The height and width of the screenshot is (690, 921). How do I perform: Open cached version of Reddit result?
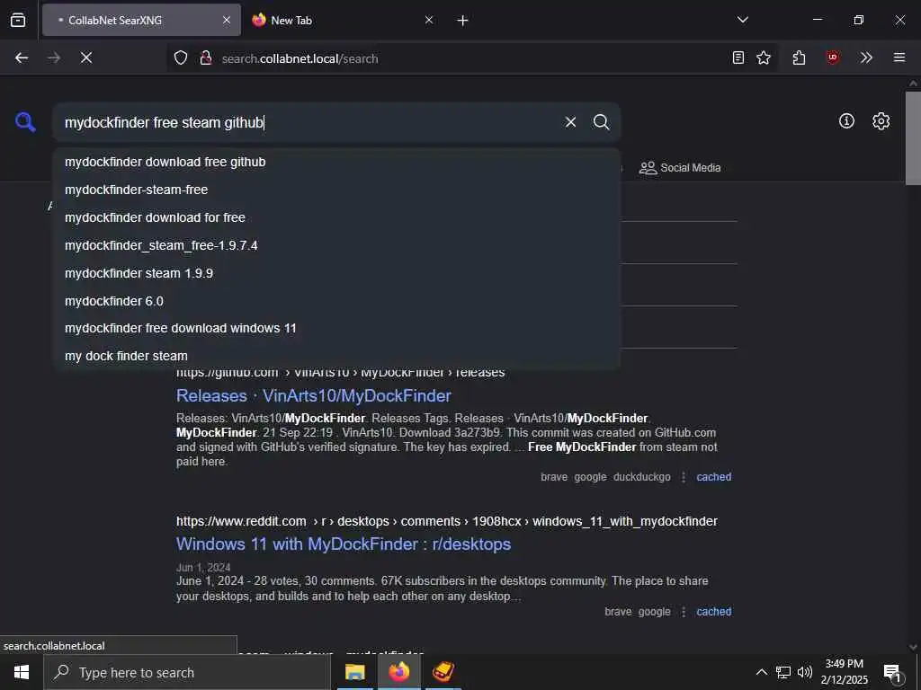713,611
